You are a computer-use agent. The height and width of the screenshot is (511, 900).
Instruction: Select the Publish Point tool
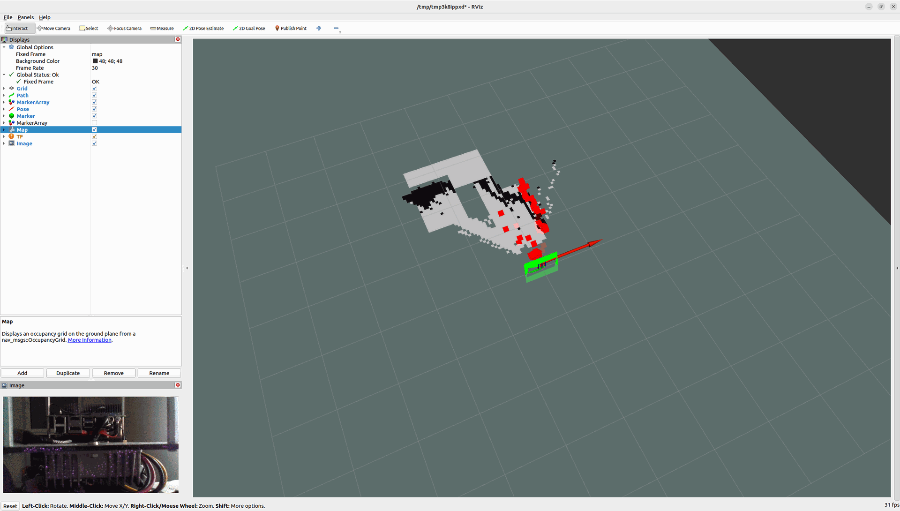(291, 29)
